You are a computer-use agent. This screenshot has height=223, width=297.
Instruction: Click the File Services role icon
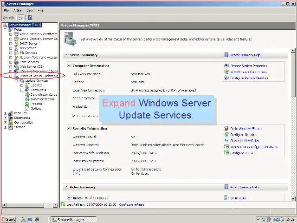pos(16,52)
